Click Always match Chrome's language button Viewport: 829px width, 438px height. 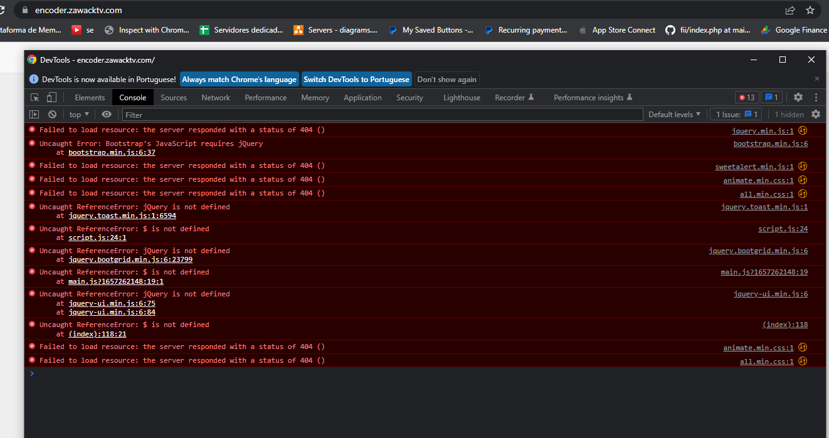click(x=239, y=79)
